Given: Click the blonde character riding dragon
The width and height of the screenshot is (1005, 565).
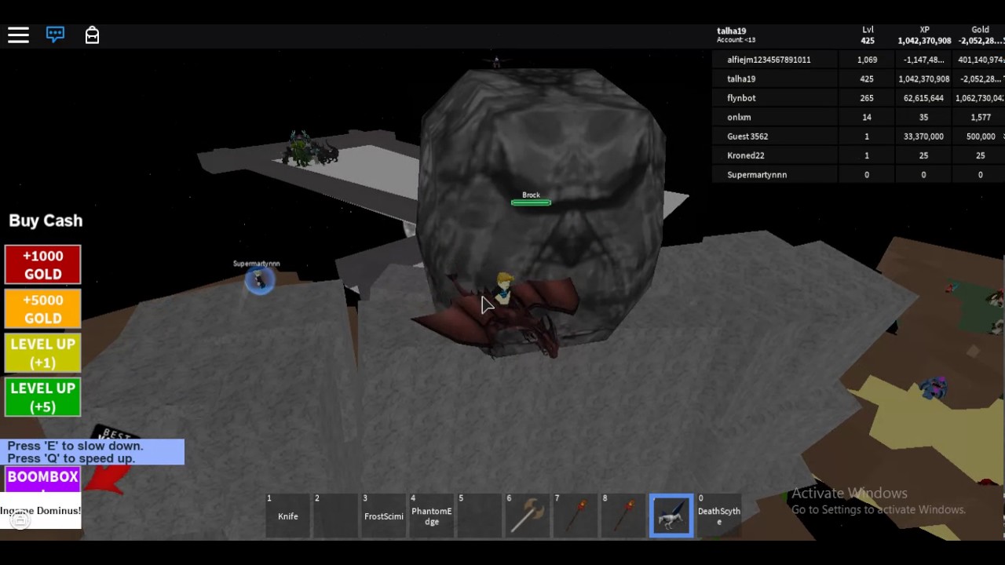Looking at the screenshot, I should tap(504, 288).
